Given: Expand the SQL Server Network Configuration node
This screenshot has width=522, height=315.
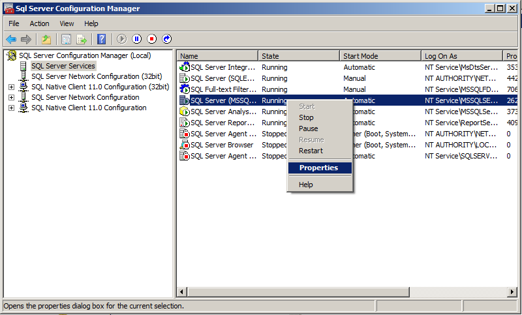Looking at the screenshot, I should coord(11,97).
